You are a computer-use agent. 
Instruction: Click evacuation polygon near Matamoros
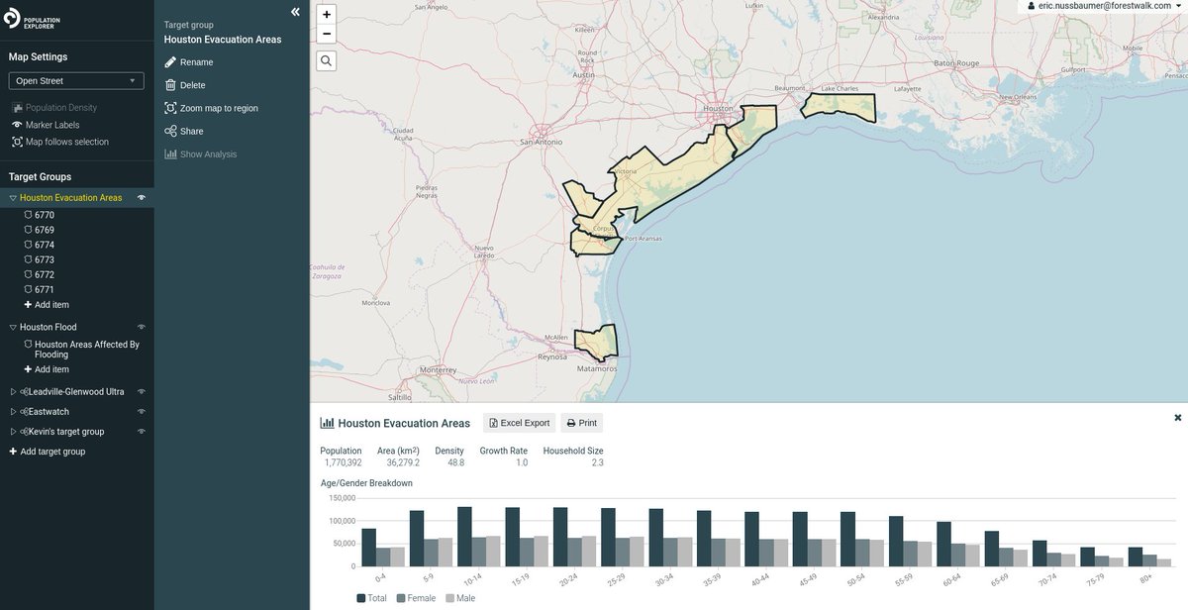click(597, 343)
